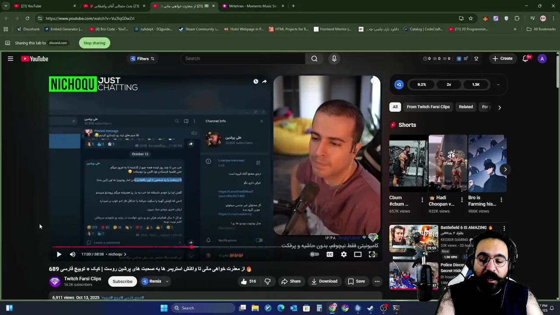Screen dimensions: 560x315
Task: Open Battlefield 6 IS AMAZING video thumbnail
Action: (413, 239)
